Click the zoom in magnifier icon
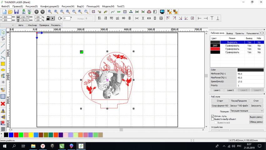The width and height of the screenshot is (266, 150). click(50, 12)
